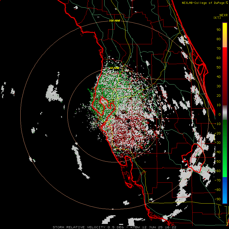Select the 0 scale value
The height and width of the screenshot is (229, 229).
tap(220, 114)
